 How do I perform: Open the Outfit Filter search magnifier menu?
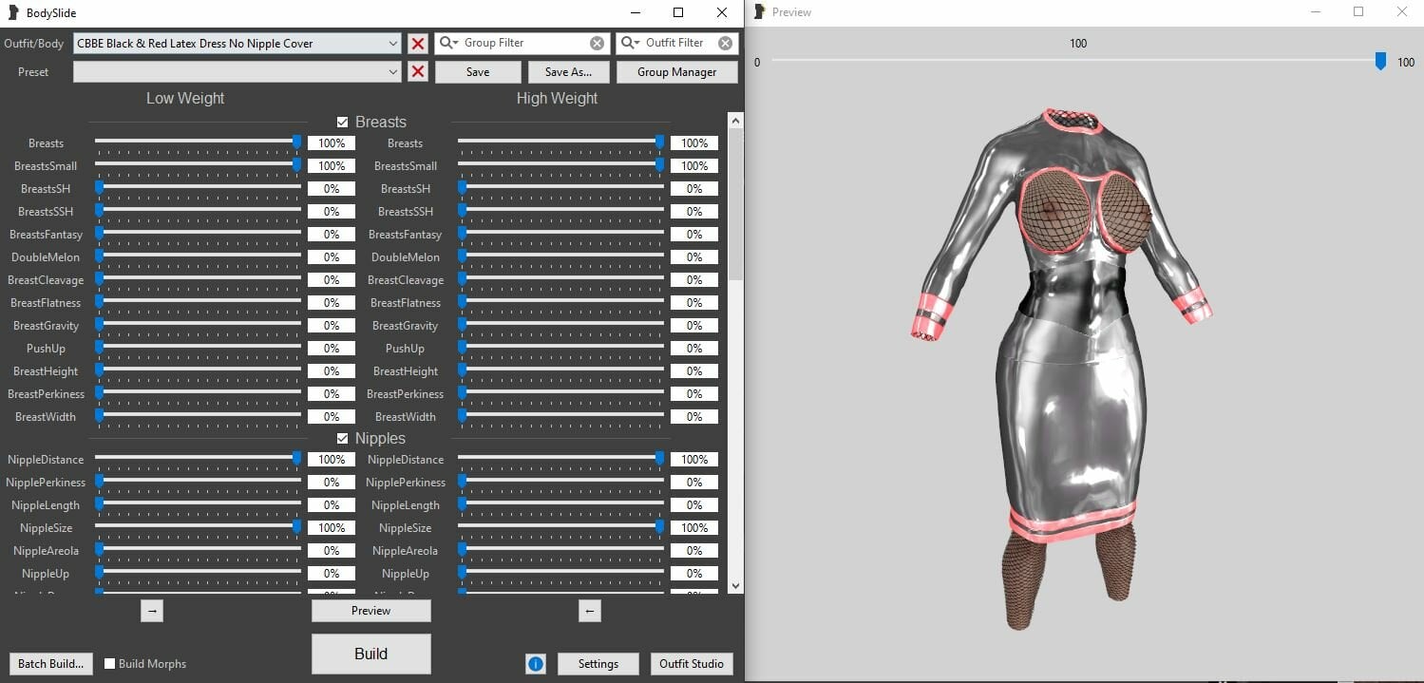coord(631,43)
